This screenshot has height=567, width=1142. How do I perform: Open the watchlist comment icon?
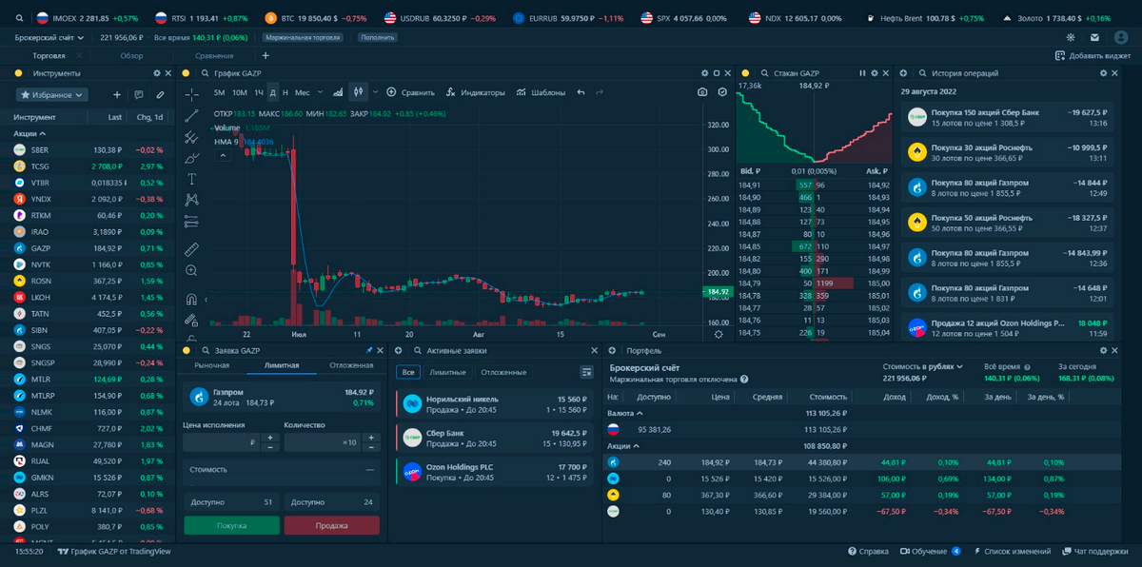139,95
